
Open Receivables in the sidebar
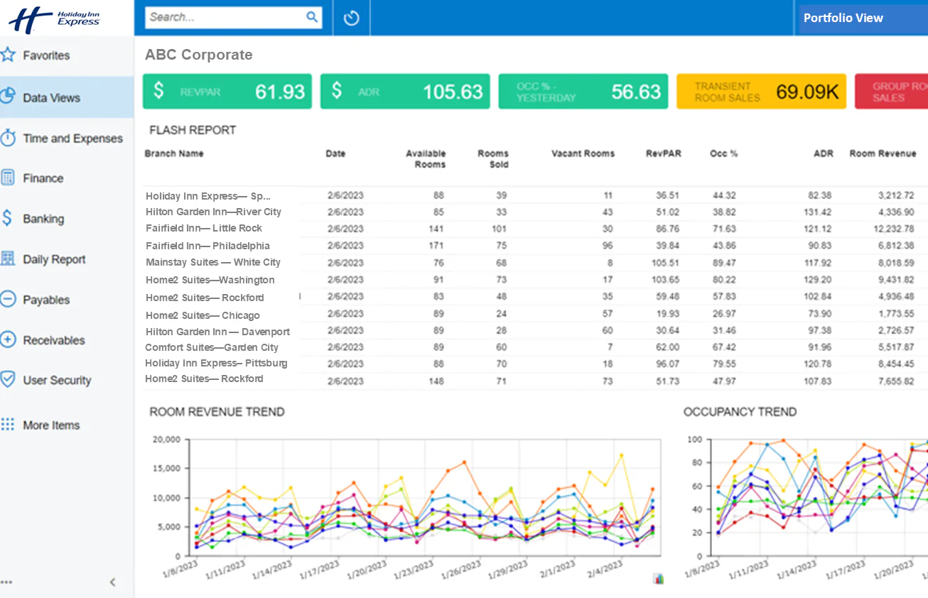pos(67,340)
